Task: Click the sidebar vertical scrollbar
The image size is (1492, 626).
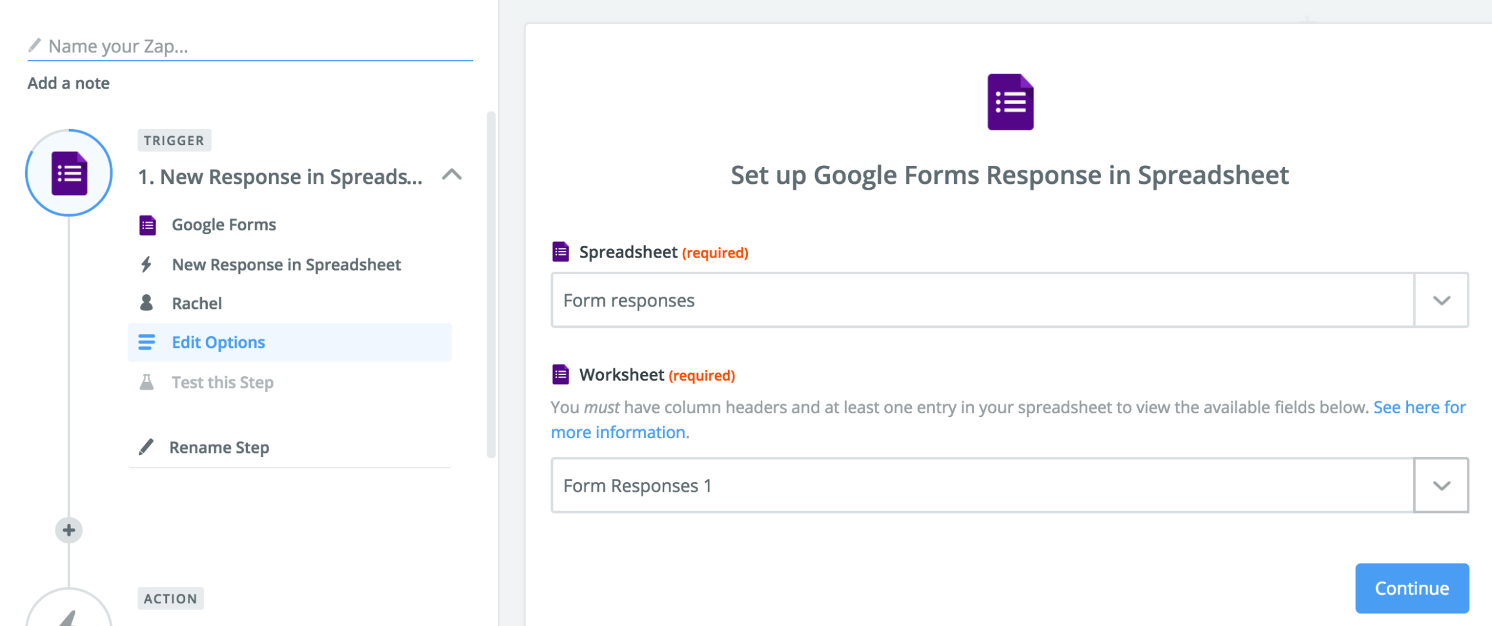Action: coord(491,285)
